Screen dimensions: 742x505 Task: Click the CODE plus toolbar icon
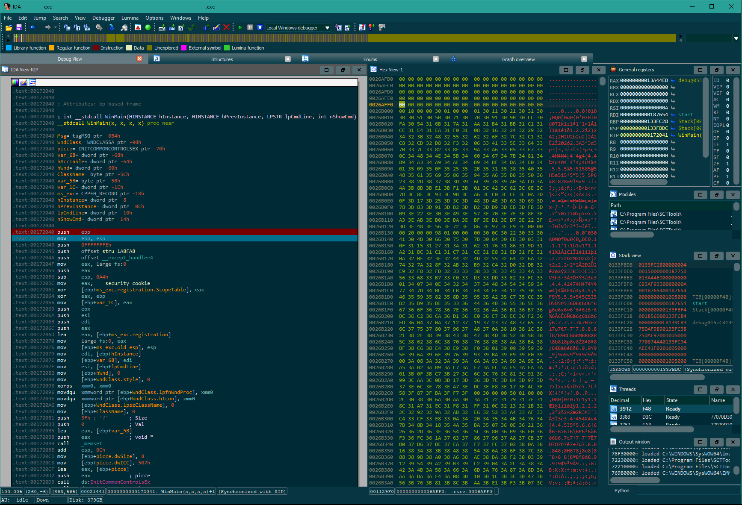(x=162, y=27)
